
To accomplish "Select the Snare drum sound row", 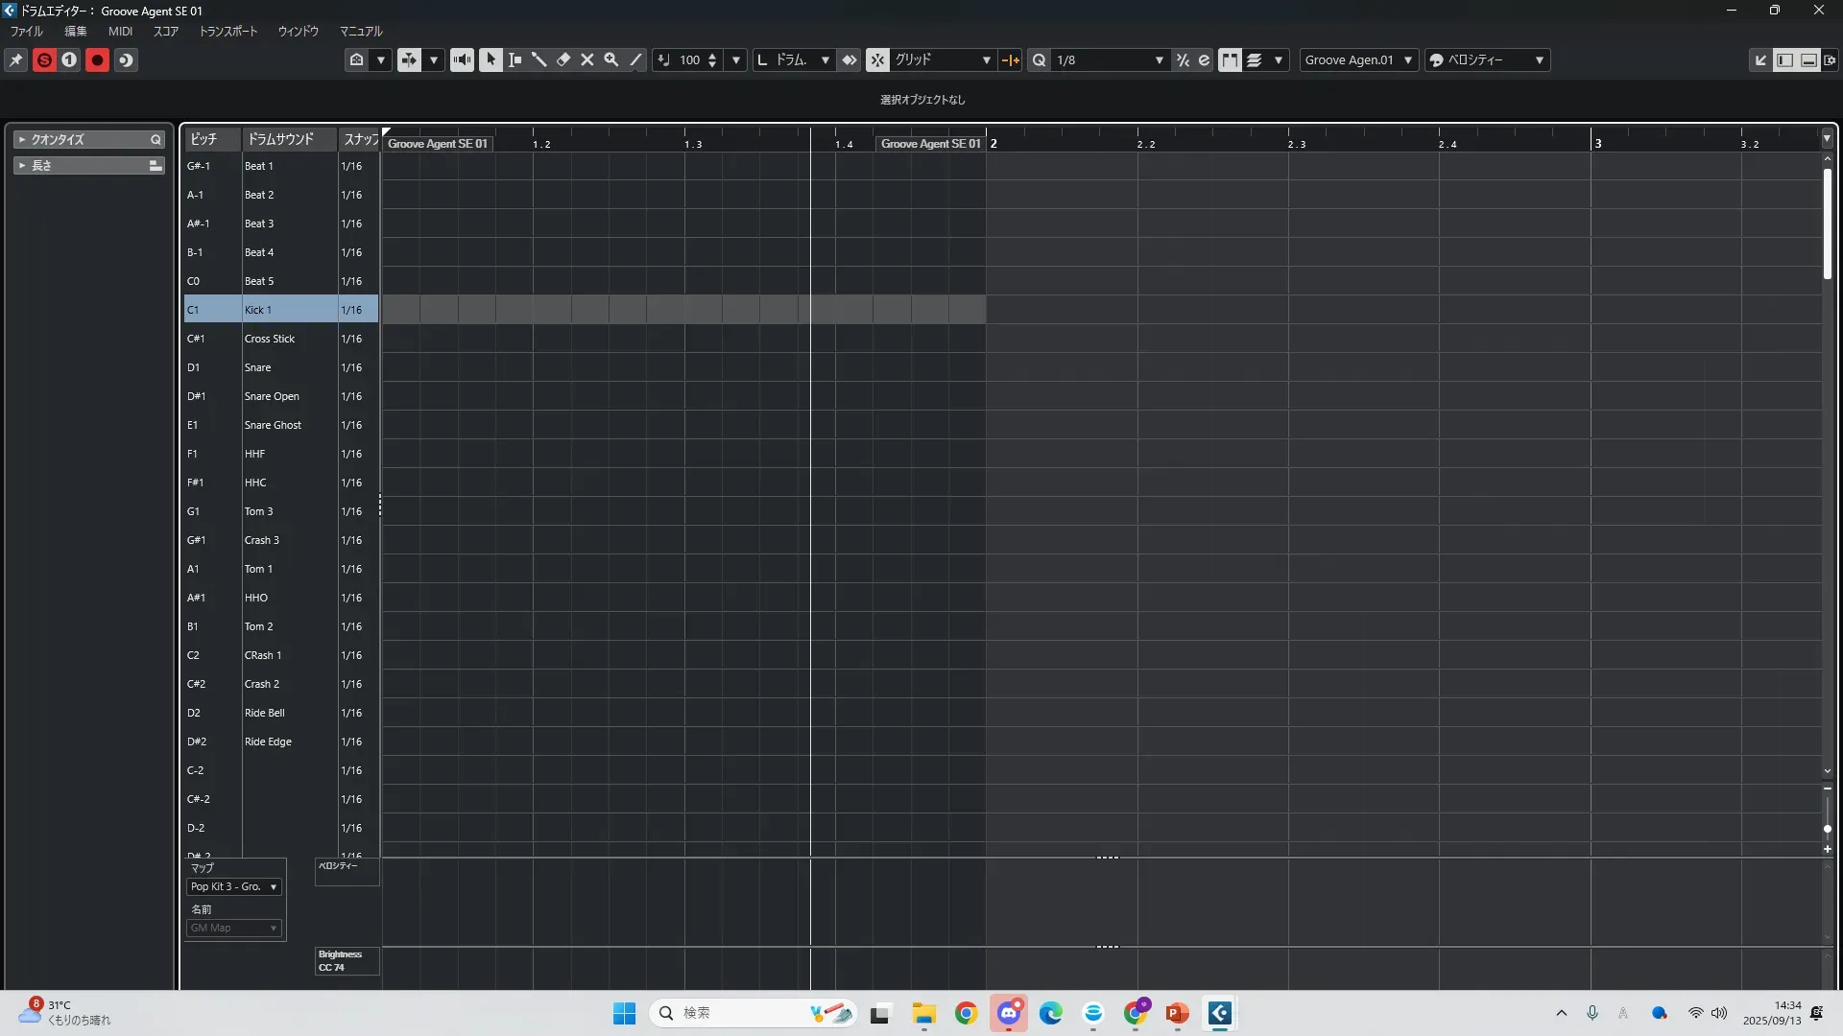I will (257, 367).
